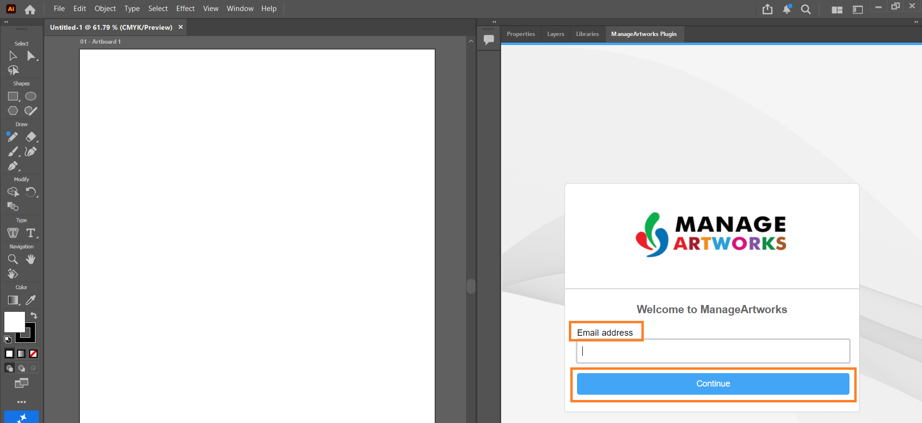Click the white fill color swatch
The height and width of the screenshot is (423, 922).
[14, 322]
